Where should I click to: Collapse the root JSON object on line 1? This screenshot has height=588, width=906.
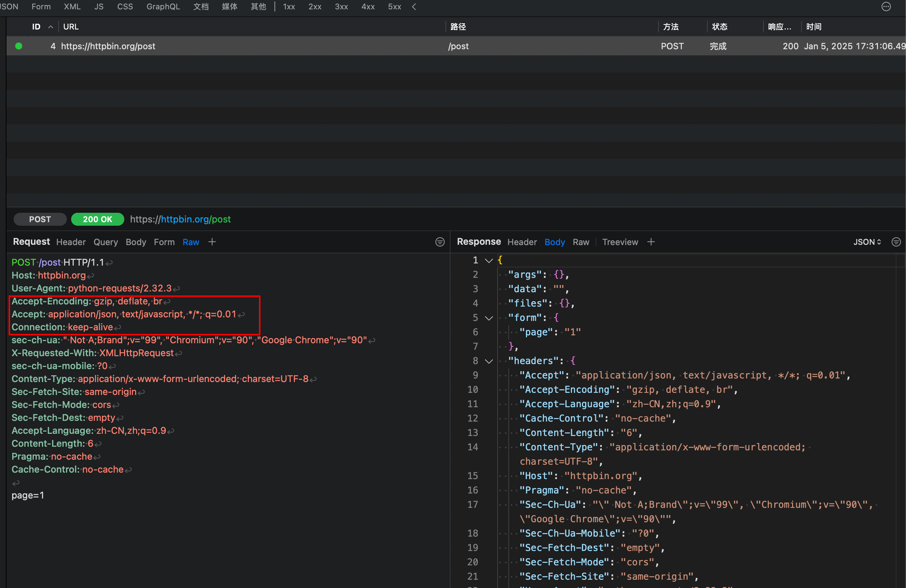pyautogui.click(x=489, y=261)
